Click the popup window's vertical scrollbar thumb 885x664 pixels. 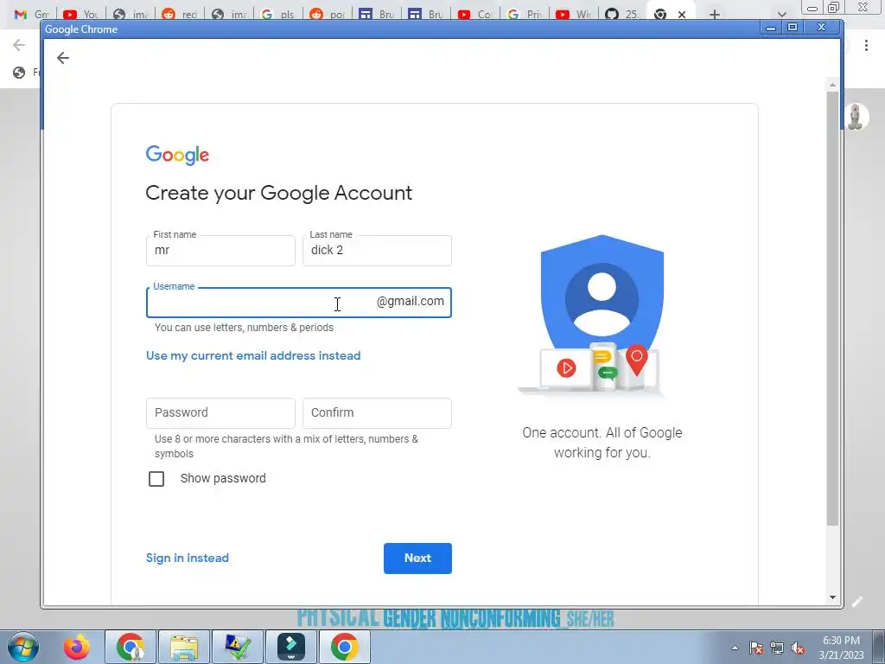pyautogui.click(x=832, y=309)
